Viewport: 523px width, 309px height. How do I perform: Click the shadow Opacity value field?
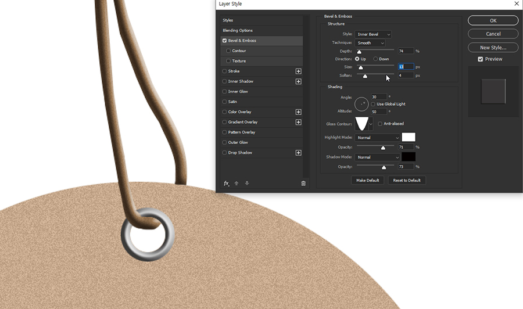tap(406, 167)
